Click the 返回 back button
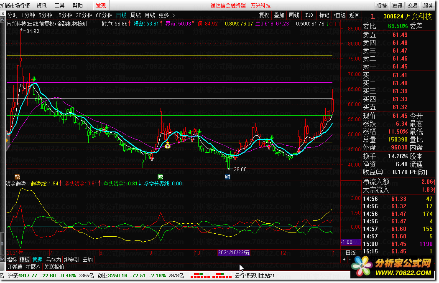 click(355, 15)
